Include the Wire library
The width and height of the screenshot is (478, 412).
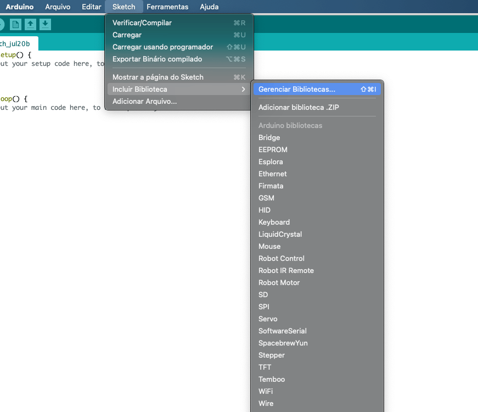point(317,403)
